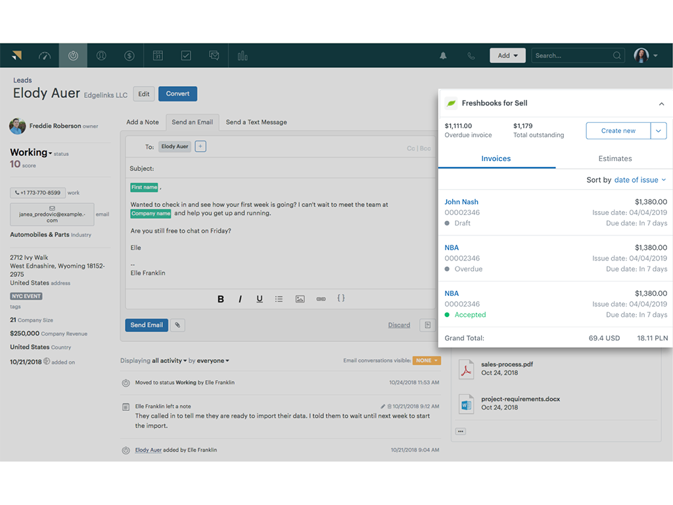Open the Reports bar-chart icon
673x505 pixels.
(x=242, y=55)
